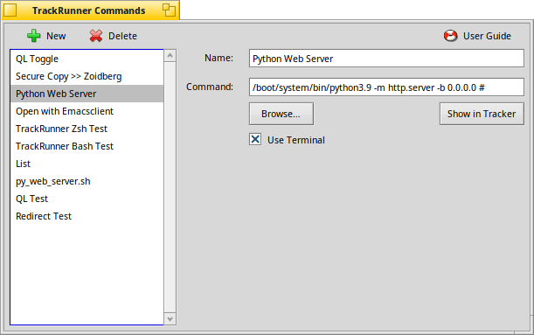
Task: Open the User Guide lifebuoy icon
Action: click(x=451, y=36)
